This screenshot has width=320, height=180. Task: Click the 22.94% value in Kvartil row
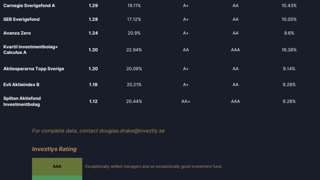coord(134,50)
